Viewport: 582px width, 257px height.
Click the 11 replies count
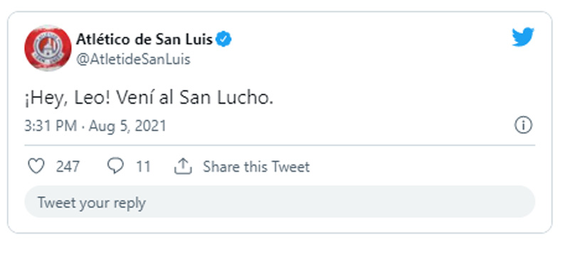tap(143, 167)
